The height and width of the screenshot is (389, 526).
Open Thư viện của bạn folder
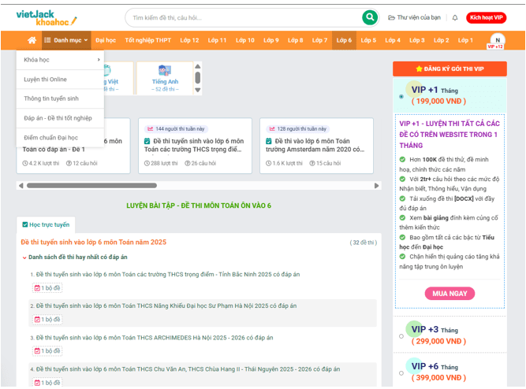[413, 17]
